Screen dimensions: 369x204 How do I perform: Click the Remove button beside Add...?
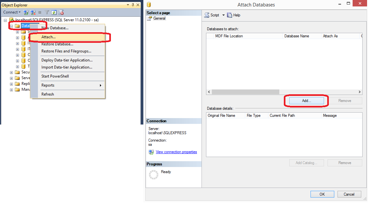point(345,101)
